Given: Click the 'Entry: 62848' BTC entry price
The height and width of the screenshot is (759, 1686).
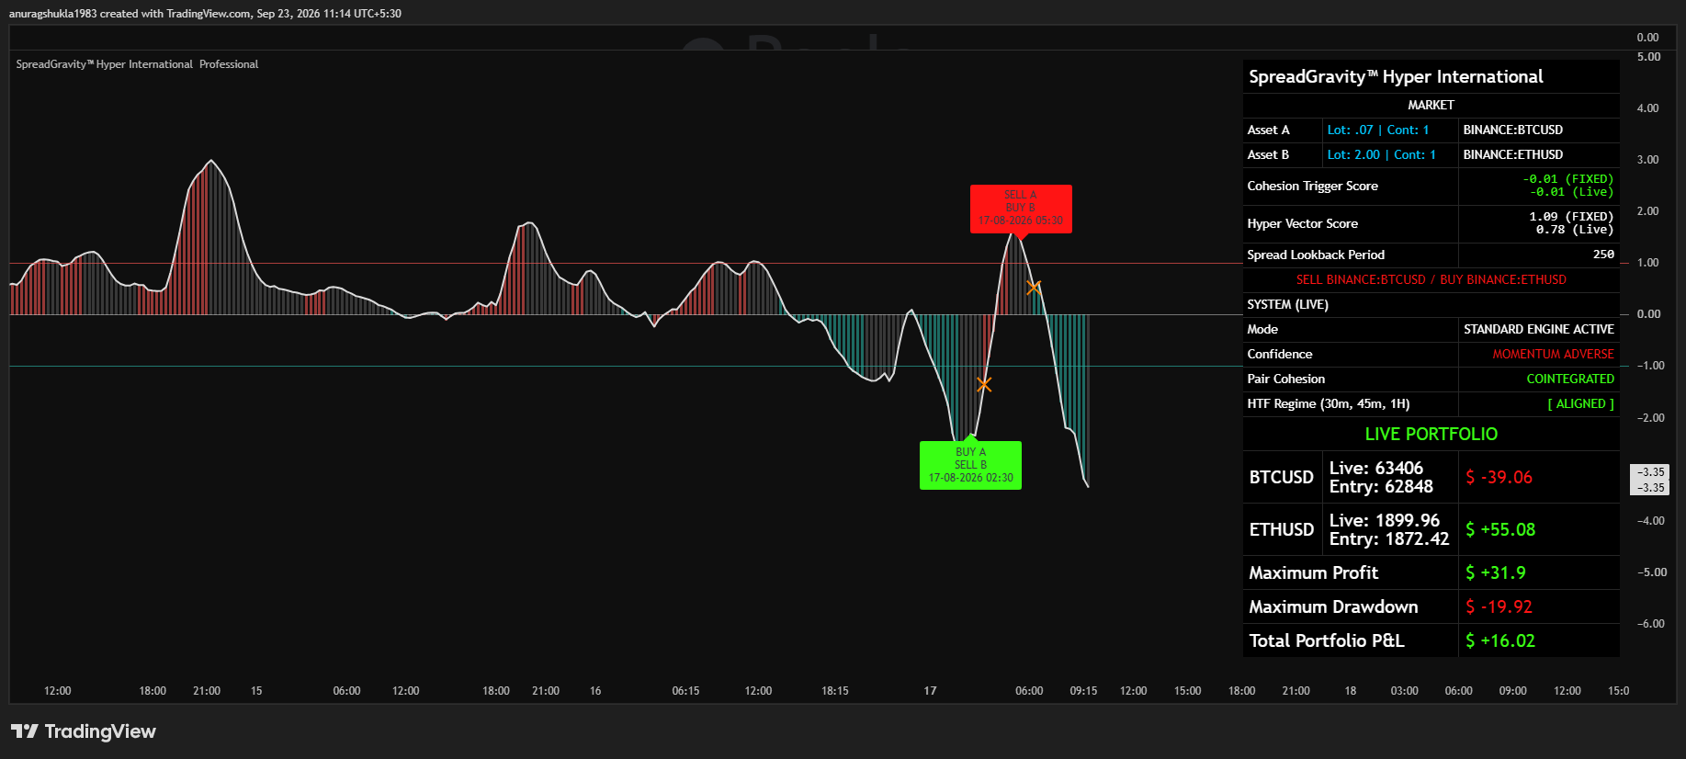Looking at the screenshot, I should click(x=1381, y=487).
